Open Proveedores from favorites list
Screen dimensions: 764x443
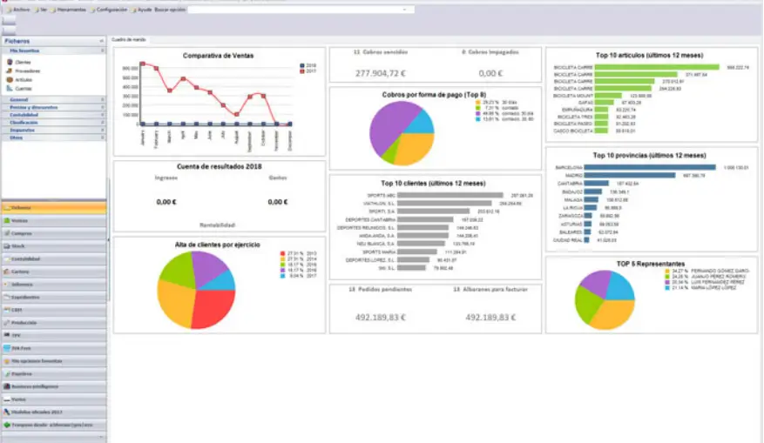tap(25, 71)
